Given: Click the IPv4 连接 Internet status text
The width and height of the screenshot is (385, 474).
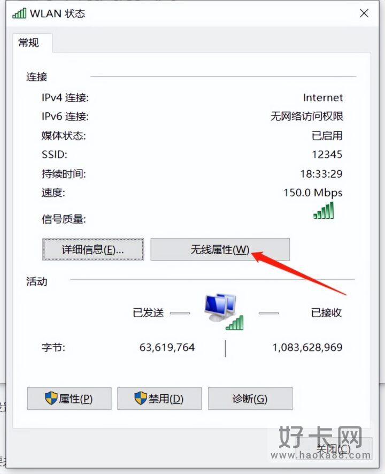Looking at the screenshot, I should (x=323, y=98).
